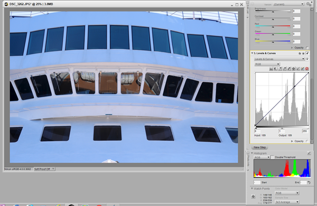Open the Version (Current) dropdown
The height and width of the screenshot is (206, 317).
point(288,4)
